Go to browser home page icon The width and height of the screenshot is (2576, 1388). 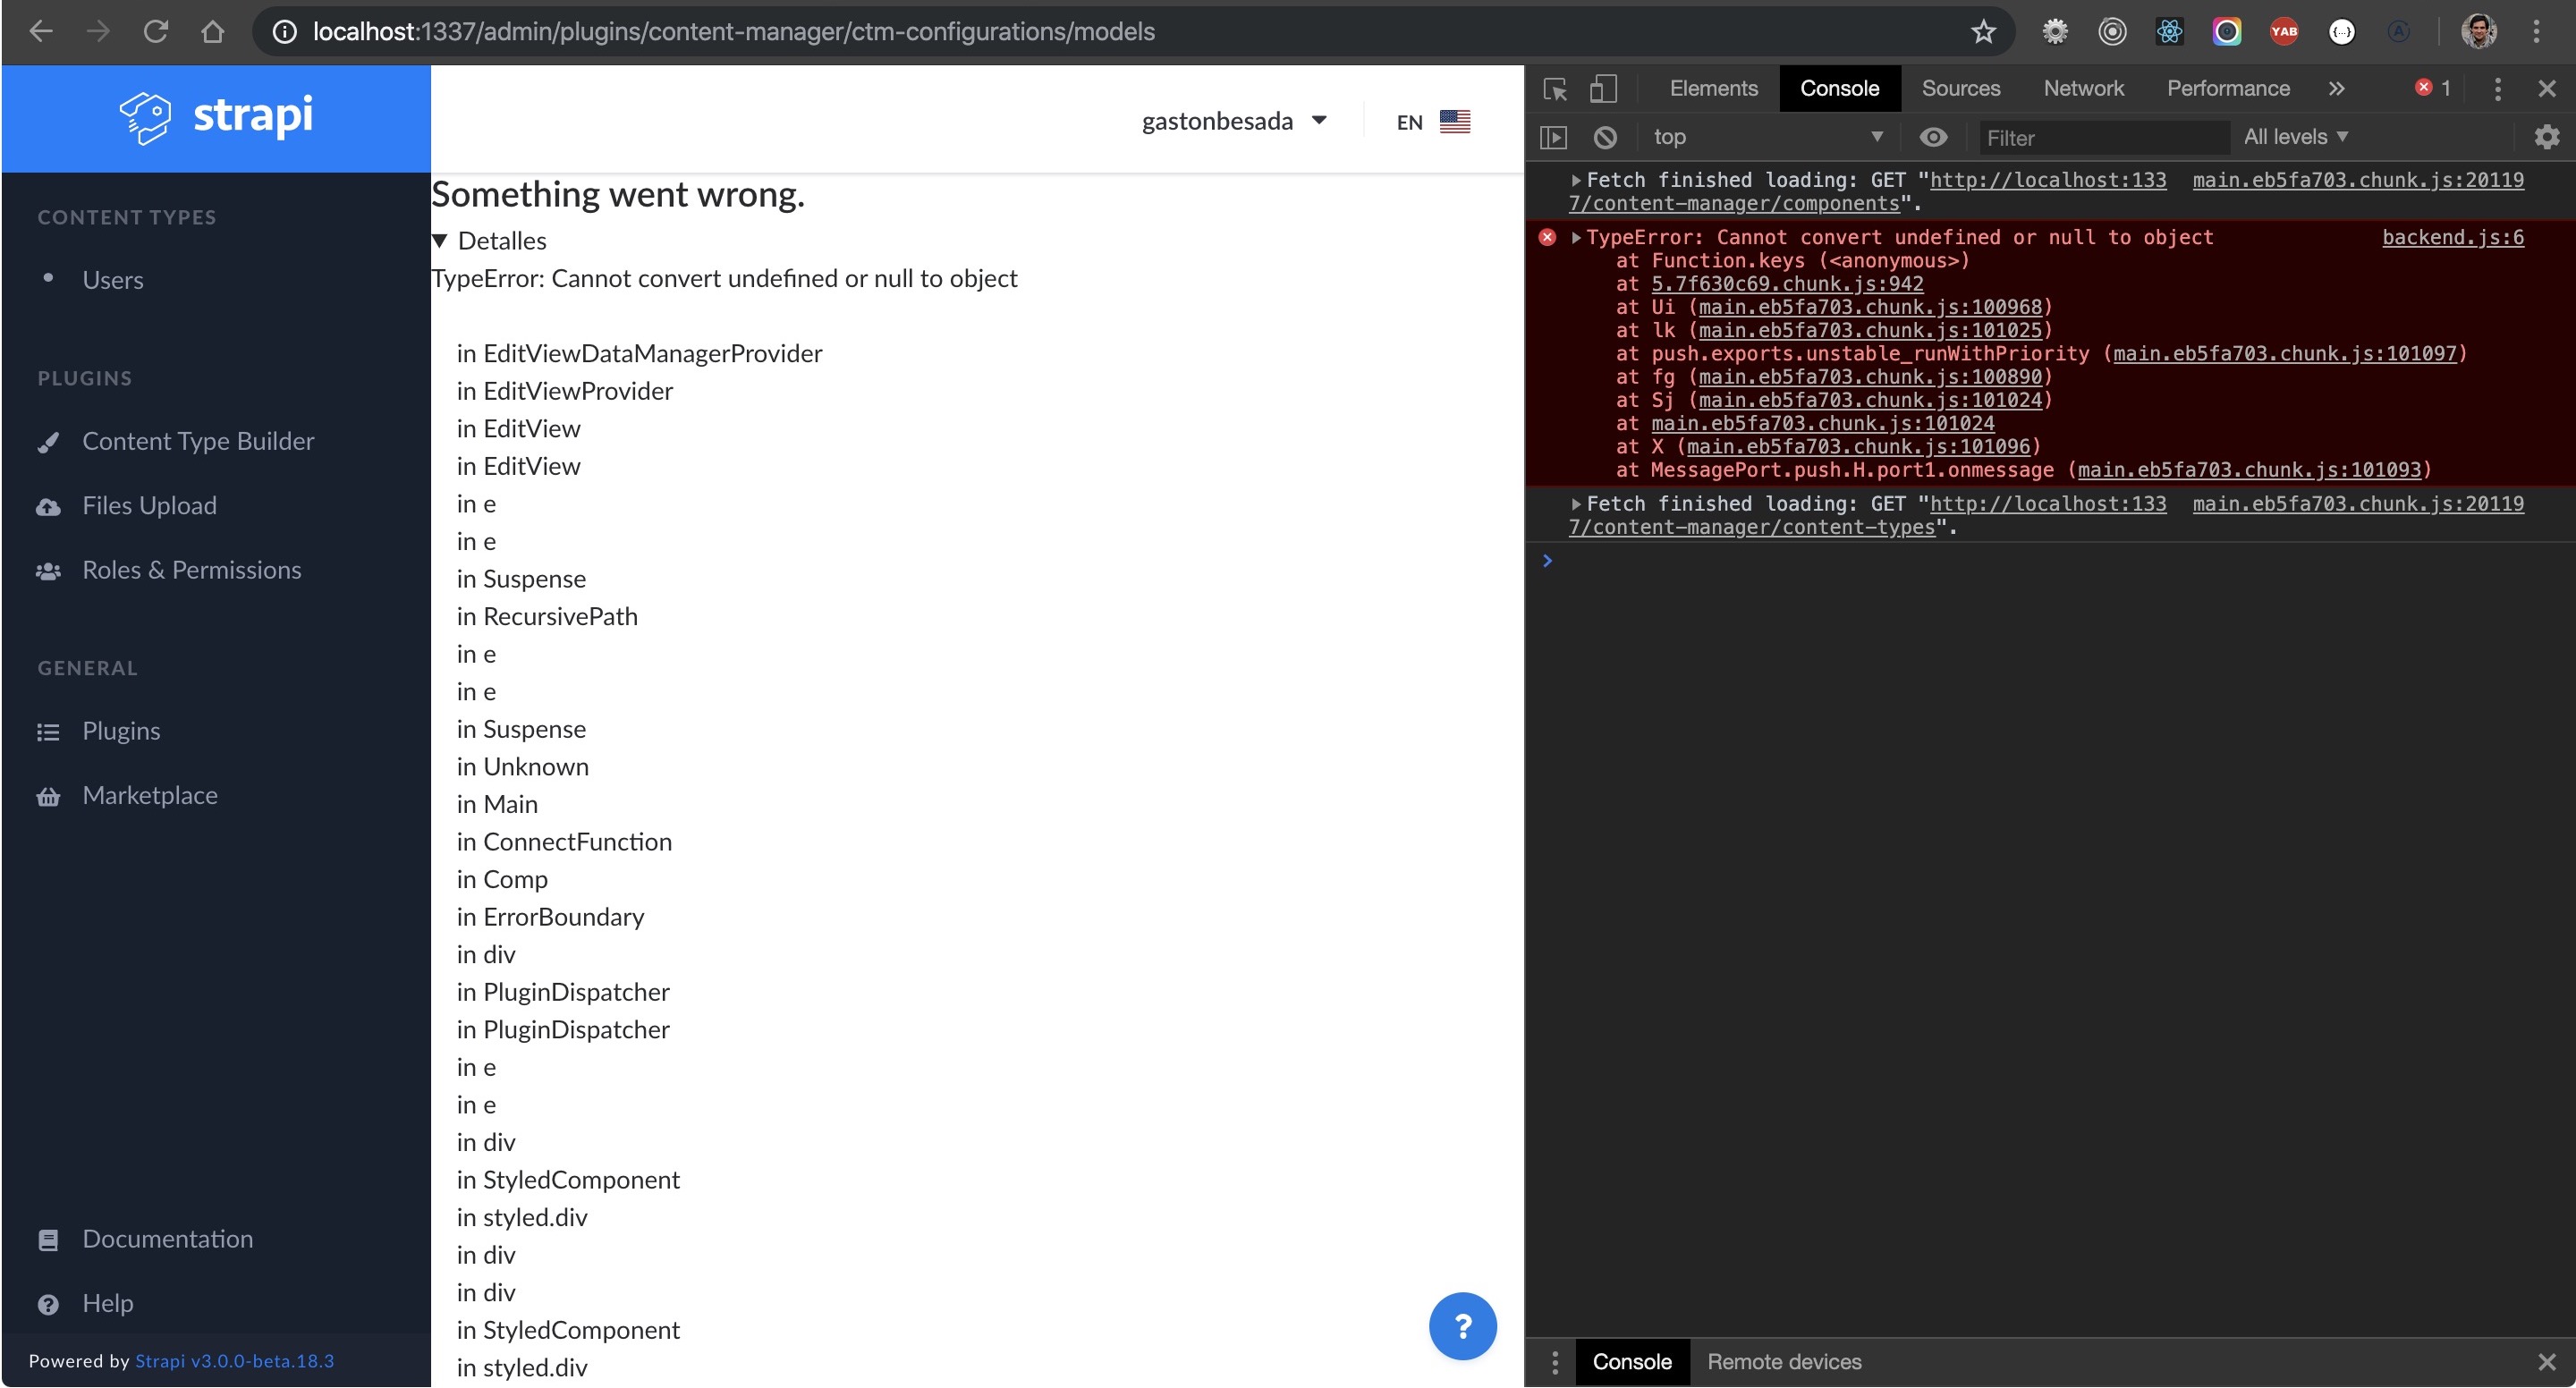coord(212,32)
